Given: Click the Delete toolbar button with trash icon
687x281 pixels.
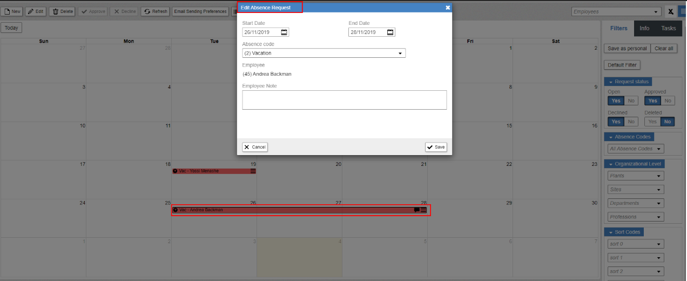Looking at the screenshot, I should [63, 11].
